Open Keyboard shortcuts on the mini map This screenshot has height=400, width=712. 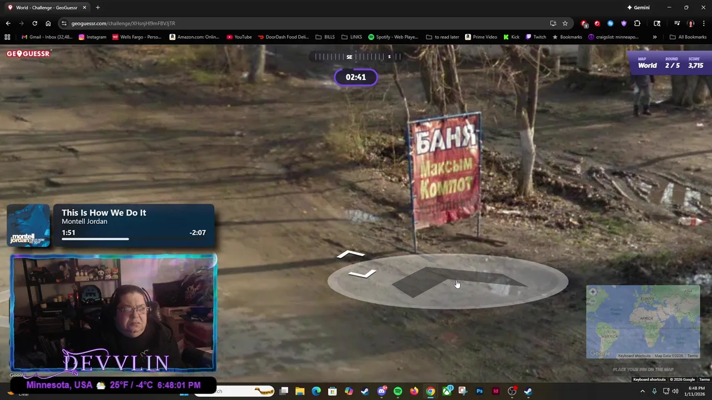pyautogui.click(x=634, y=356)
